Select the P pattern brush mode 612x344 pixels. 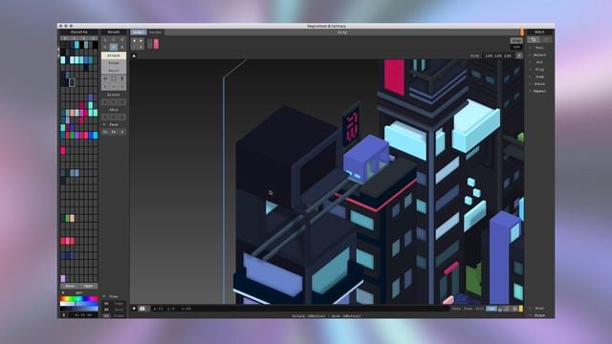pos(121,40)
